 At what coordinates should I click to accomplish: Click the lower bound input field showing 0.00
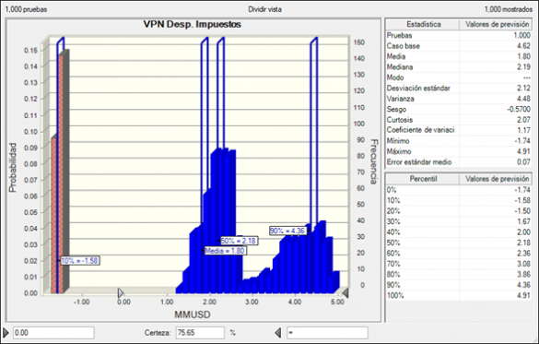[53, 333]
